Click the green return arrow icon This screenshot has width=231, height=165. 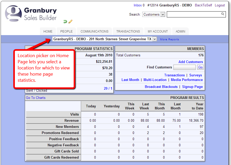[x=65, y=22]
